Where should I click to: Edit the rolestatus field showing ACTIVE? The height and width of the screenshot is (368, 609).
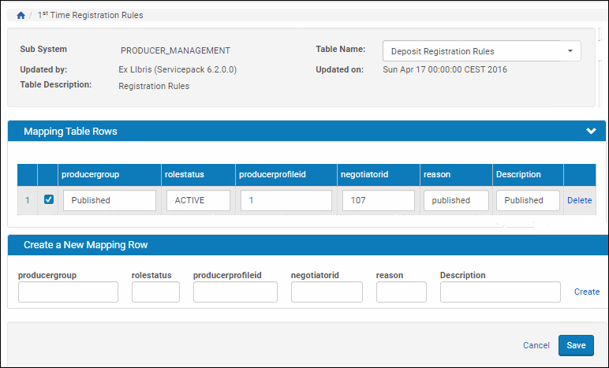[198, 200]
